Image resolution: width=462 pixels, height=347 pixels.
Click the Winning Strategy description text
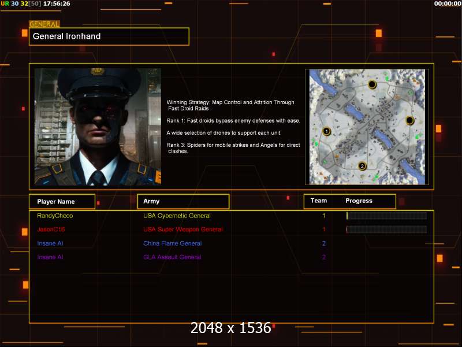(230, 105)
